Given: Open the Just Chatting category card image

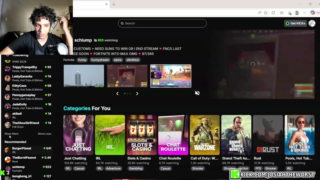Looking at the screenshot, I should tap(78, 135).
